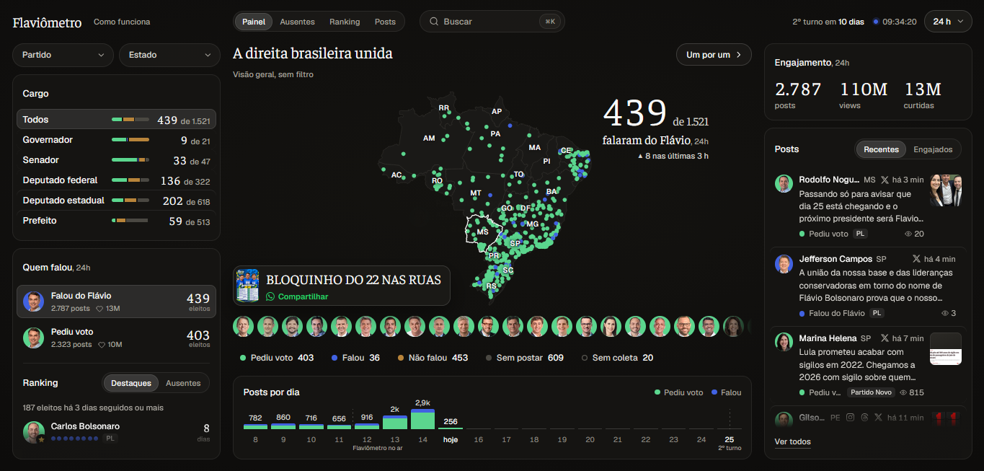This screenshot has width=984, height=471.
Task: Click the views eye icon showing 20
Action: pyautogui.click(x=908, y=234)
